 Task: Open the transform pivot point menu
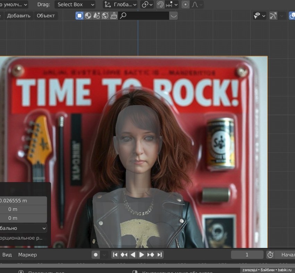pyautogui.click(x=147, y=5)
